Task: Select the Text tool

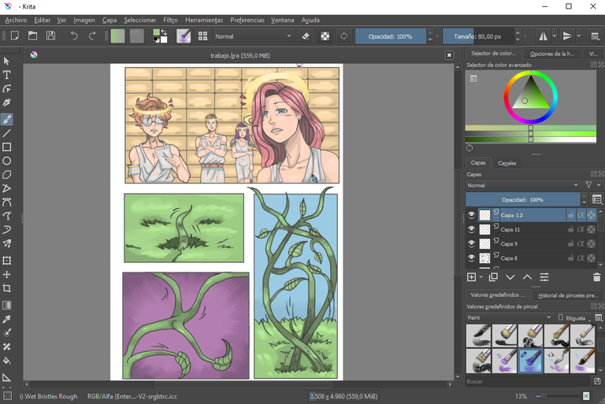Action: 6,75
